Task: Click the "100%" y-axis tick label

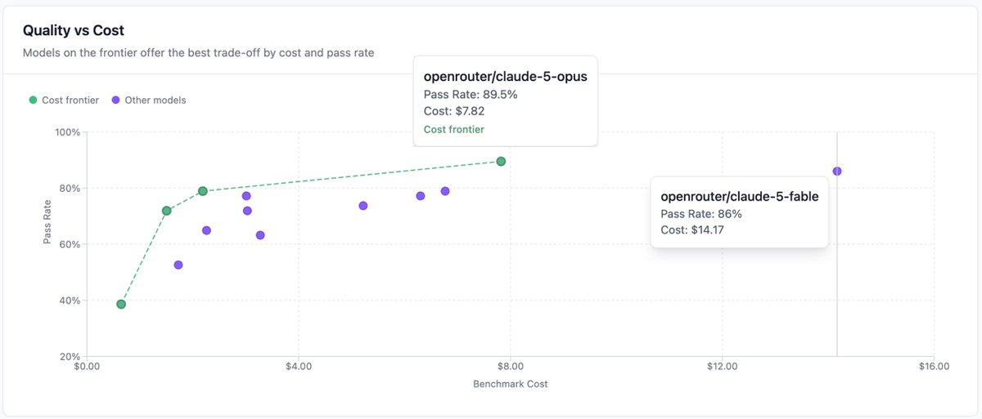Action: pos(67,132)
